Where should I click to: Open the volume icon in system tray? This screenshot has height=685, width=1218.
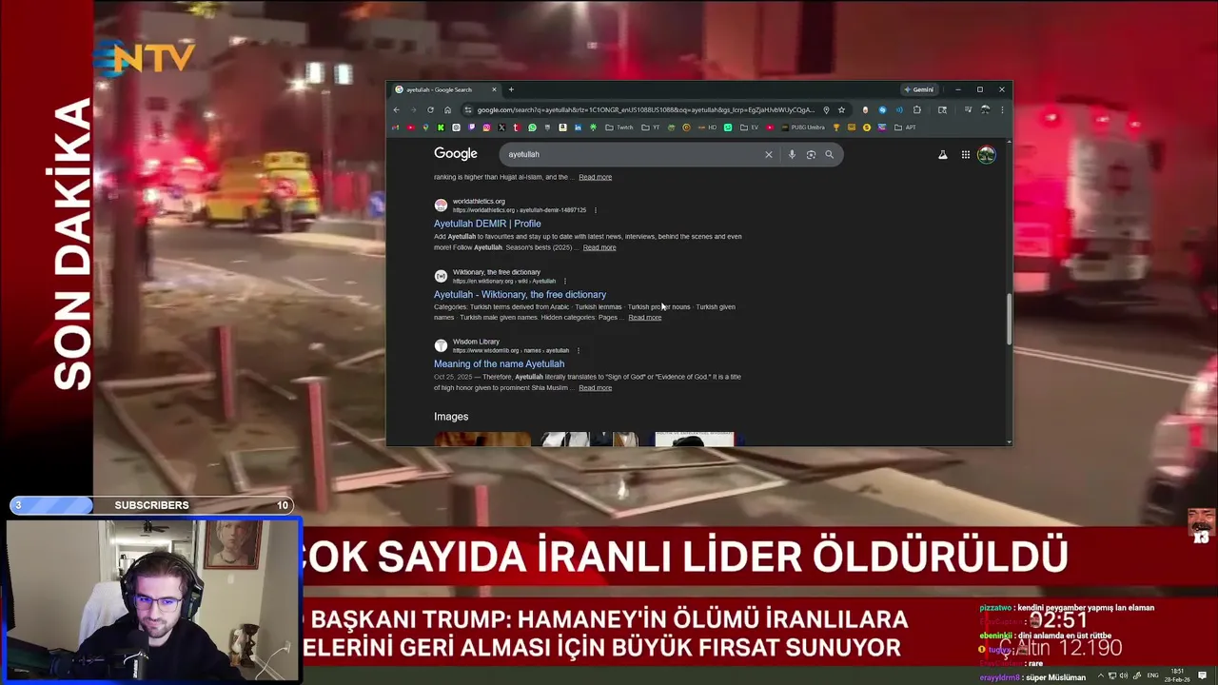[1124, 675]
